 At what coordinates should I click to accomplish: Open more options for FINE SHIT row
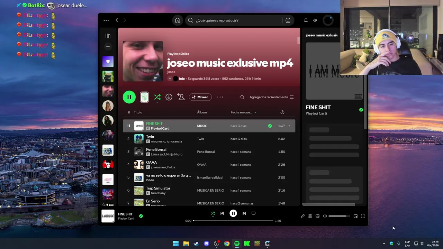coord(290,126)
